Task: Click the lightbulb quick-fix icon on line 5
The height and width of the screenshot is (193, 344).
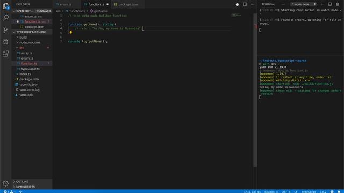Action: click(x=71, y=33)
